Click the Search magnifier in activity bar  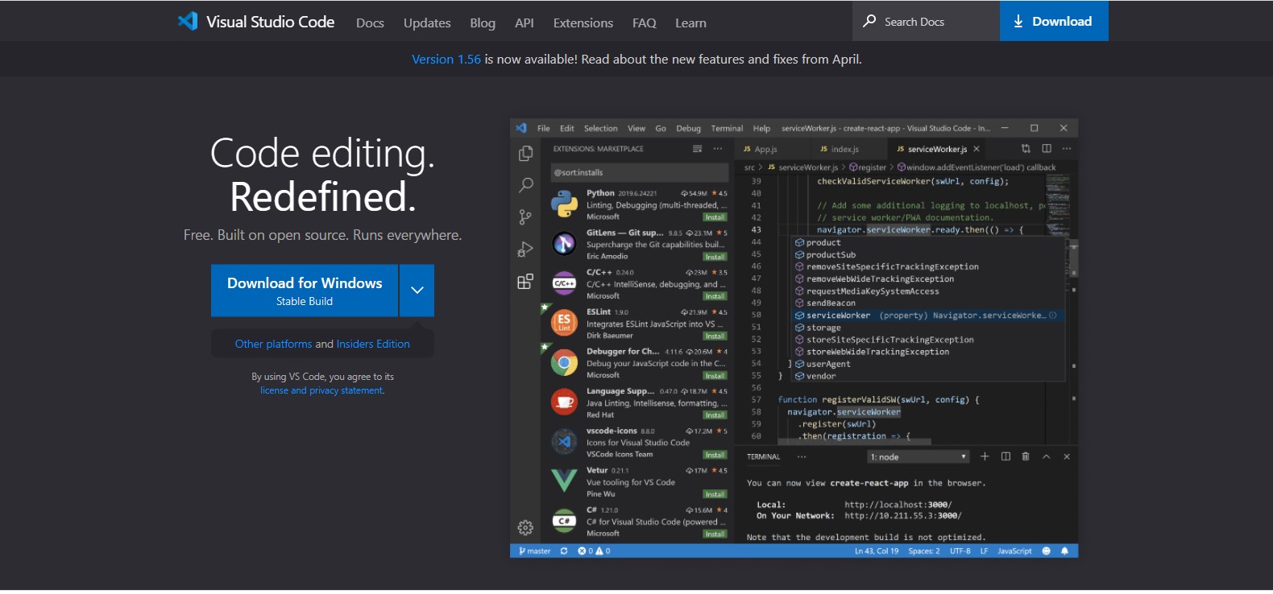tap(525, 185)
